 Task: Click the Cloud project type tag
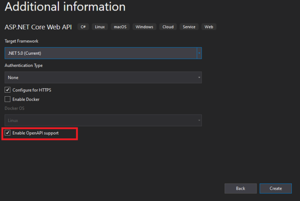point(168,27)
